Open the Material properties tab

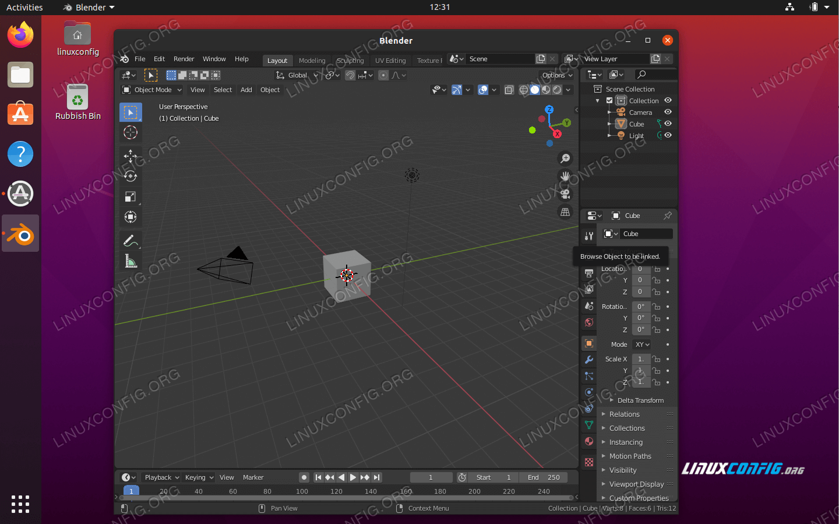(589, 441)
